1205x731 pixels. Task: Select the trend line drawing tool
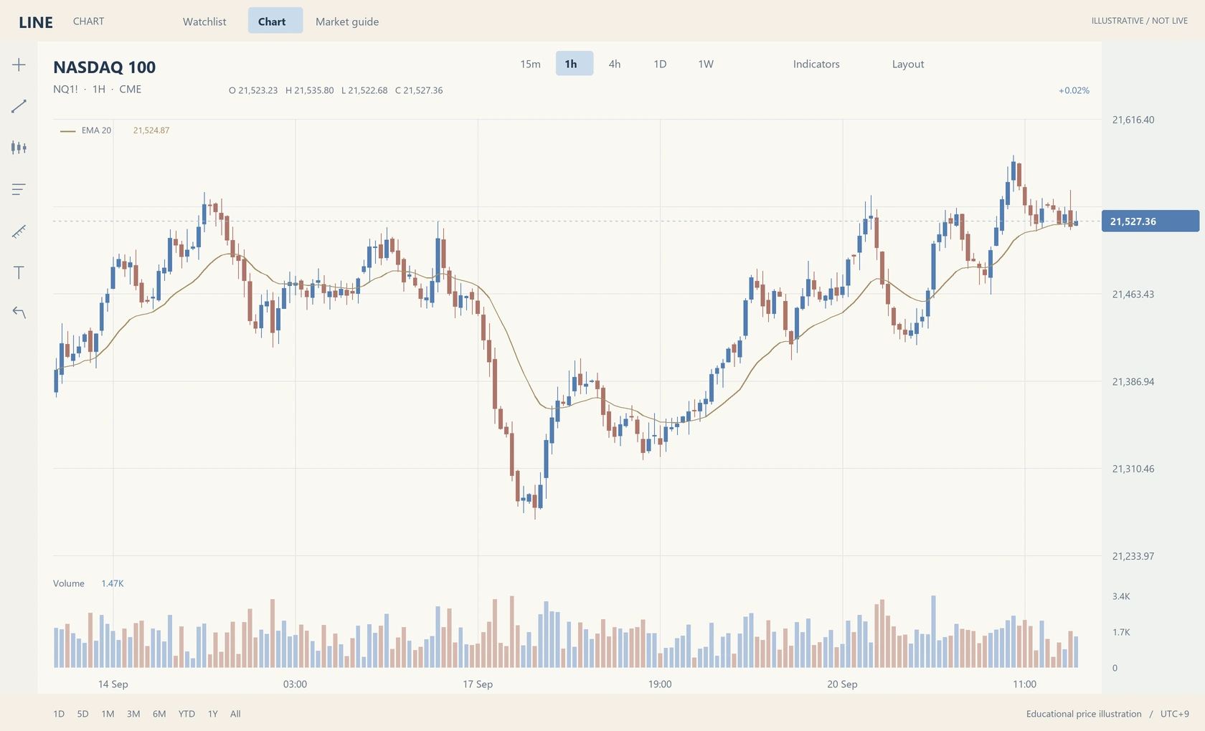19,106
